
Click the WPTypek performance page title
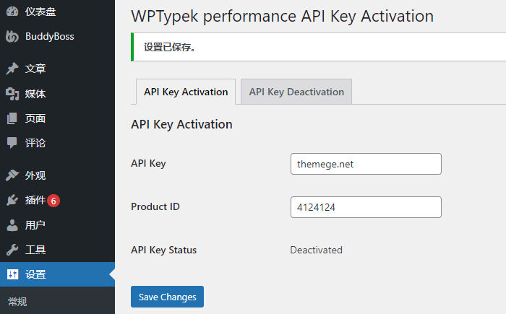tap(283, 16)
